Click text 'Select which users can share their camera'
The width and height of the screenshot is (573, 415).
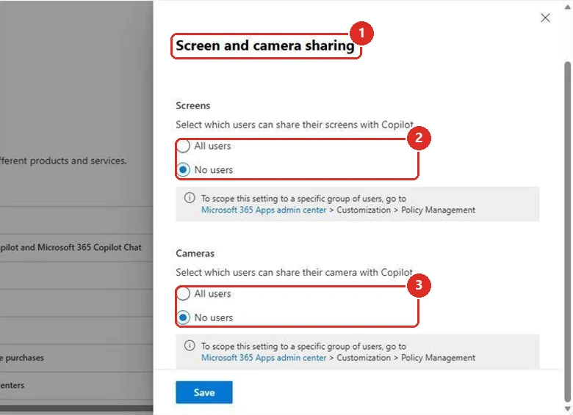pos(266,273)
